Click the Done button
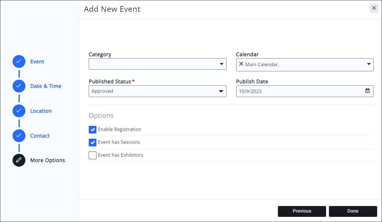The width and height of the screenshot is (382, 222). click(353, 211)
